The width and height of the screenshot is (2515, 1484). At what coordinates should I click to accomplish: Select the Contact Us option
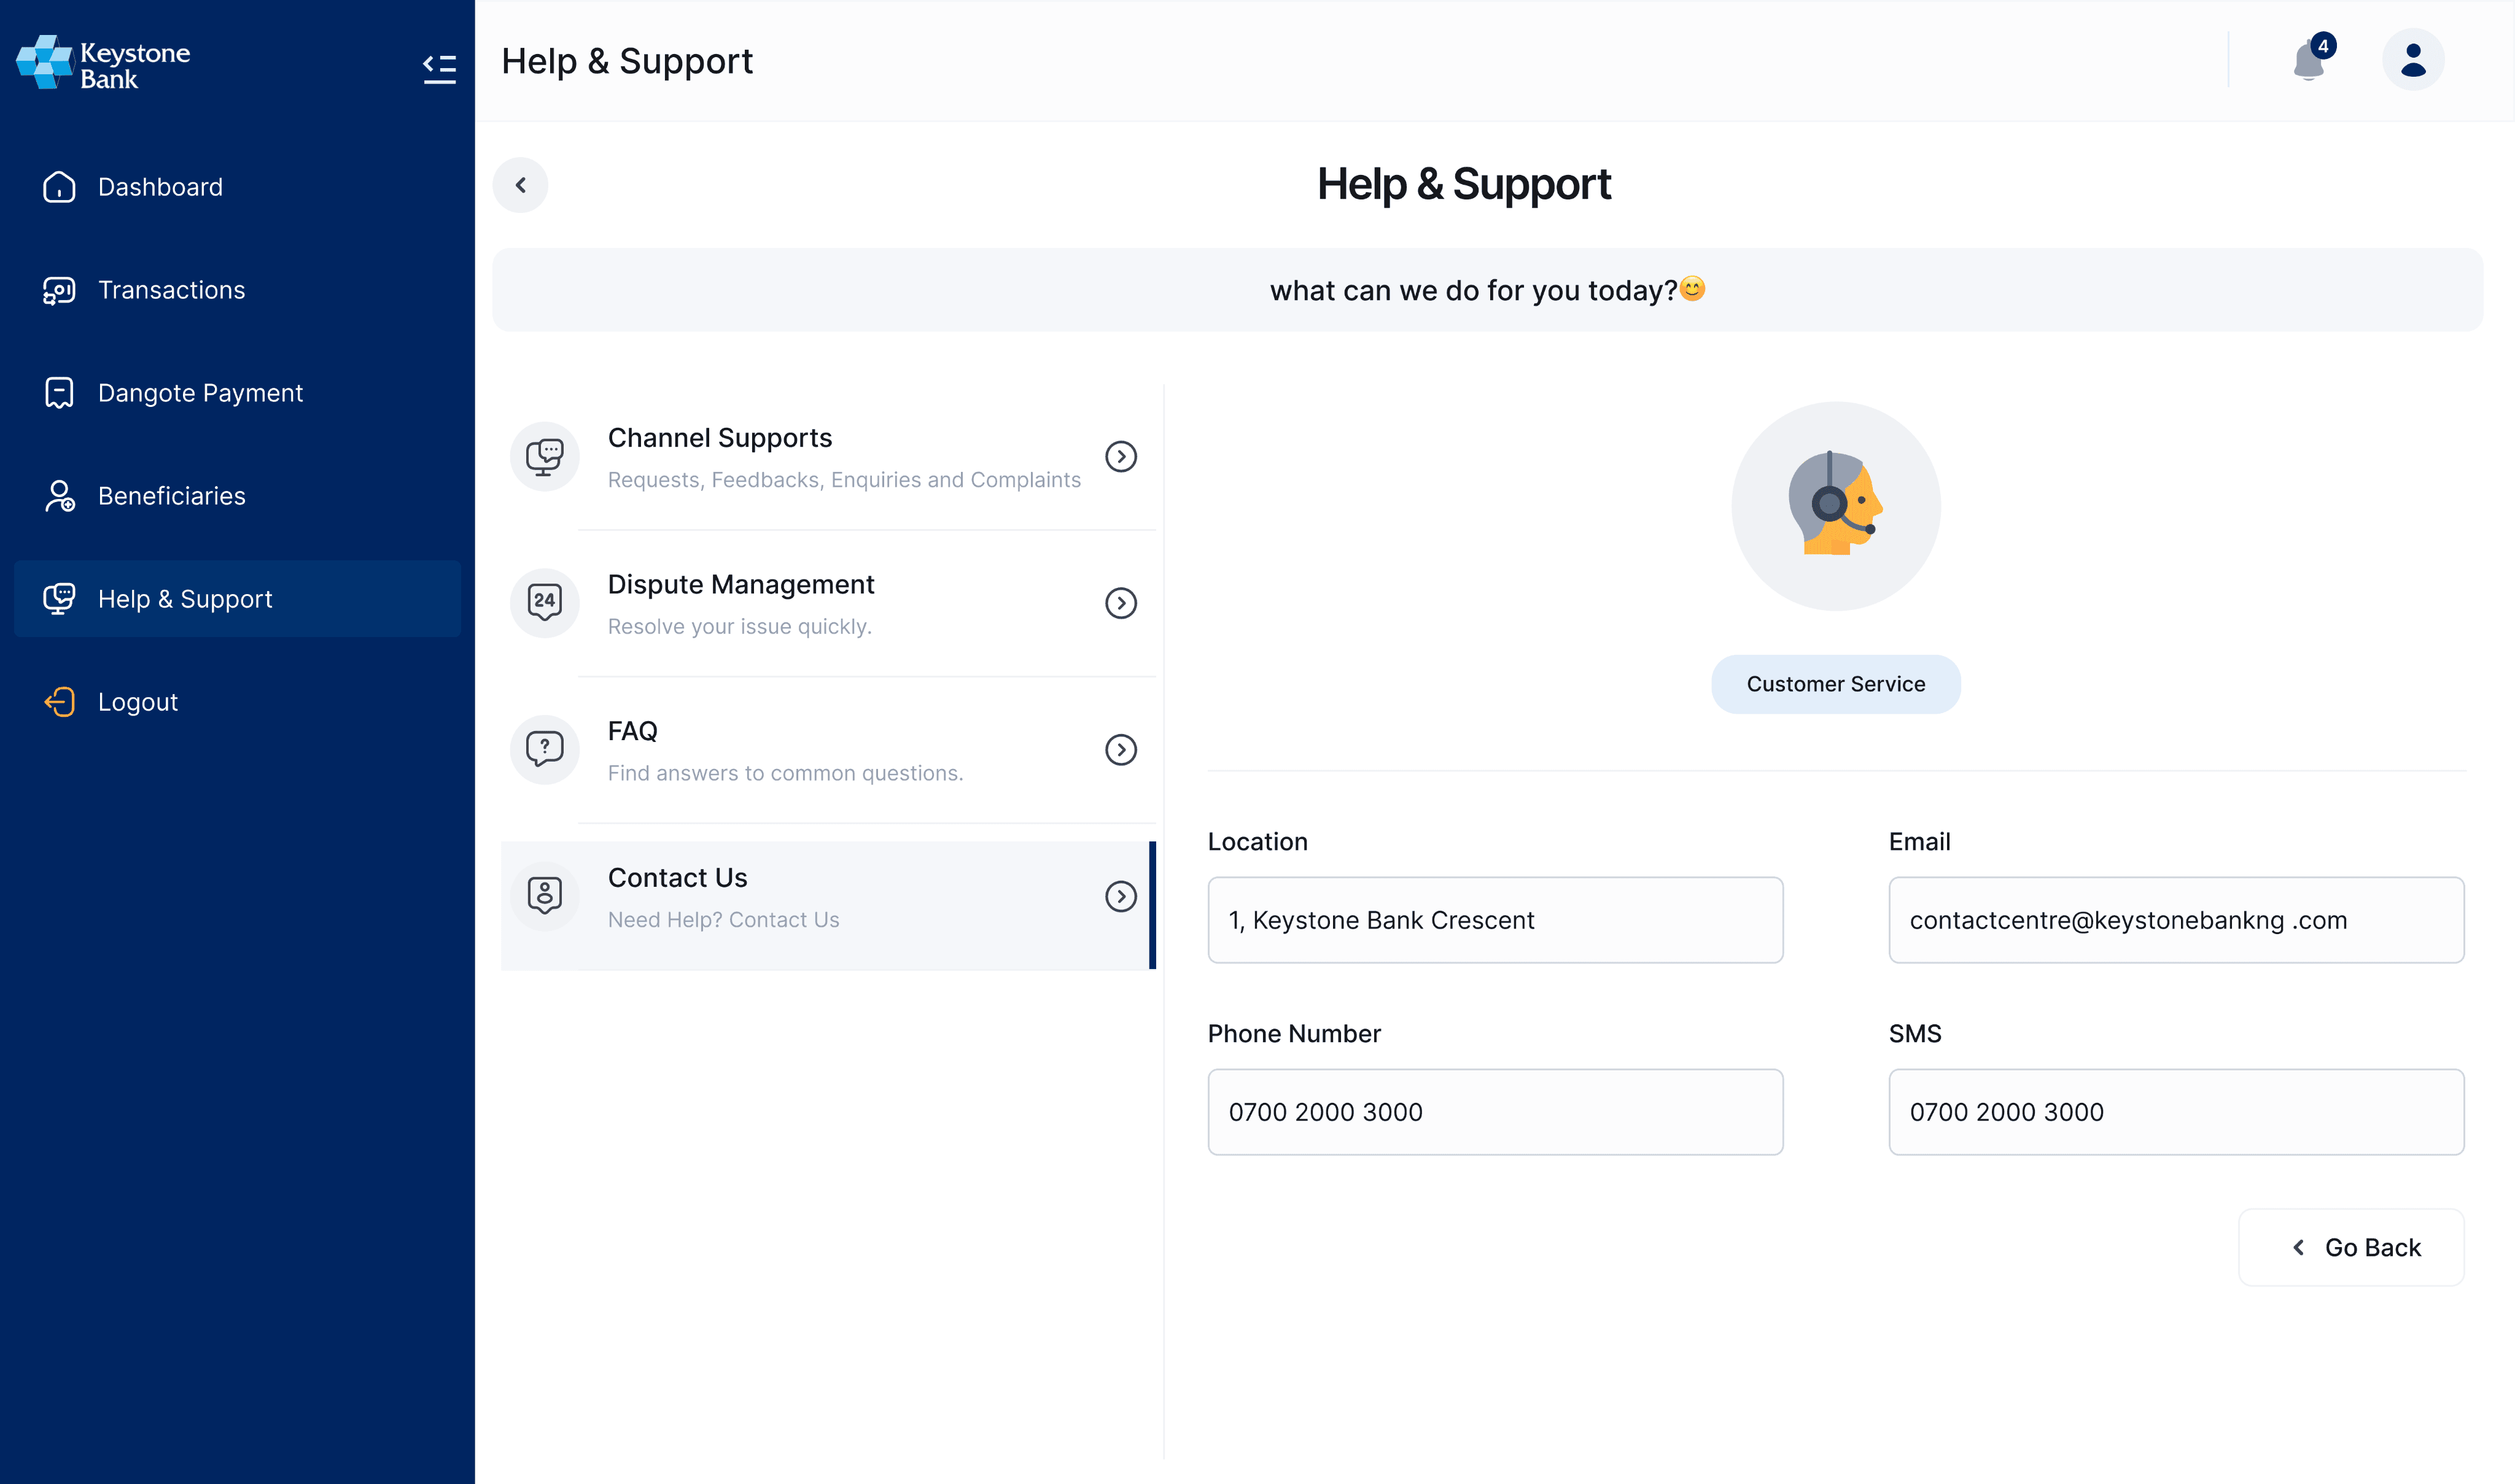point(828,906)
